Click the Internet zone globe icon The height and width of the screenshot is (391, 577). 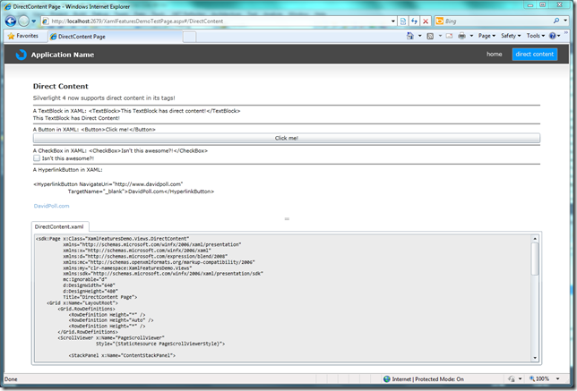point(387,378)
